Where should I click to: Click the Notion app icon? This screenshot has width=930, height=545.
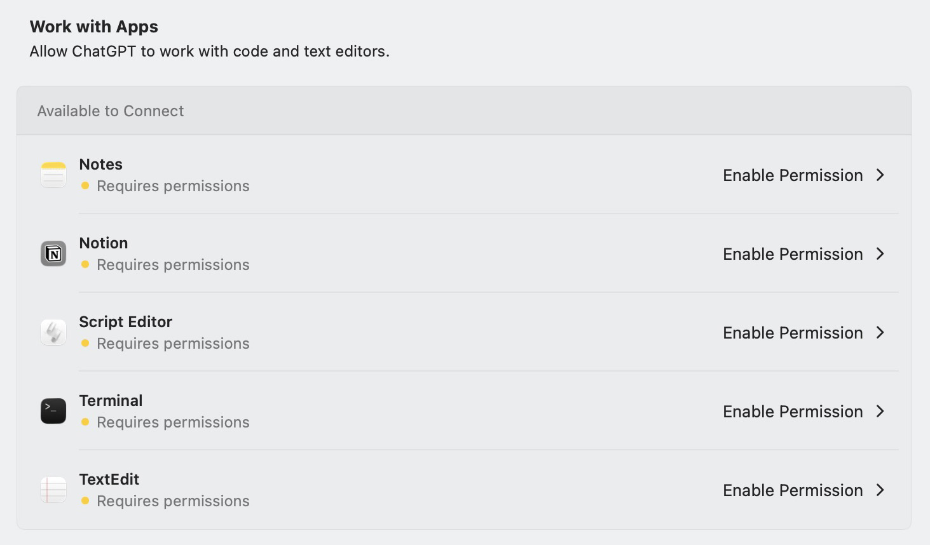click(x=53, y=254)
